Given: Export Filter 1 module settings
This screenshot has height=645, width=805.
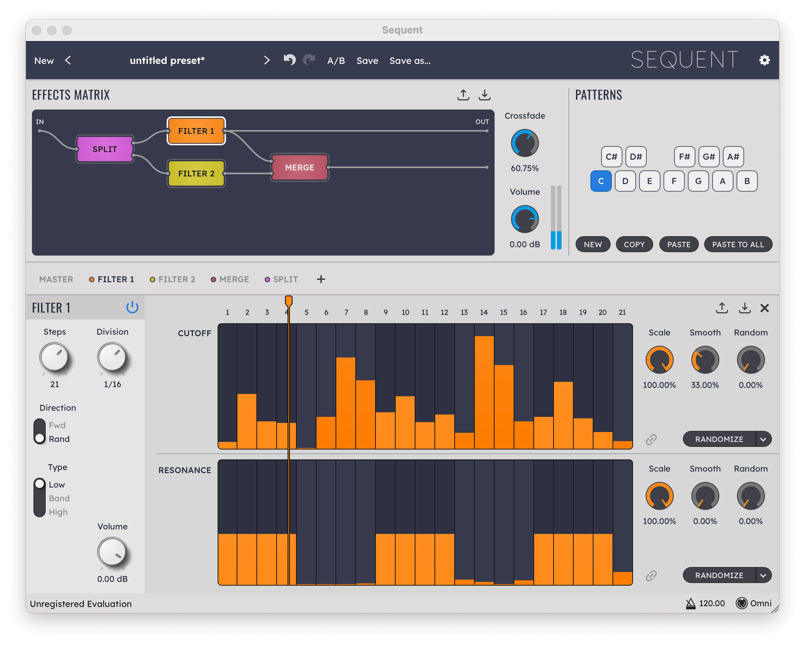Looking at the screenshot, I should (722, 308).
